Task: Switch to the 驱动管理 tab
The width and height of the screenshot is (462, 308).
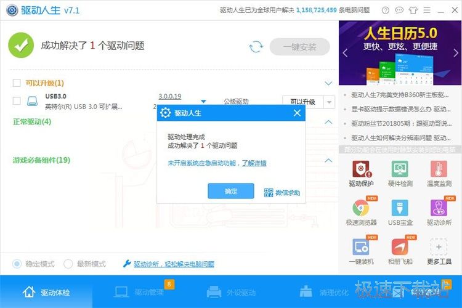Action: click(x=139, y=292)
